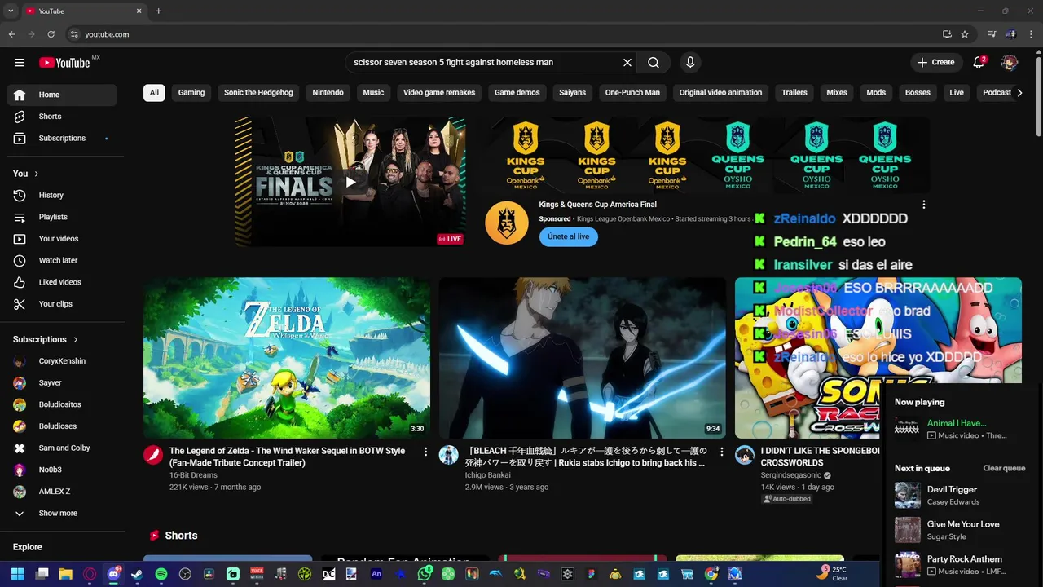Clear the search box with the X

pos(627,63)
